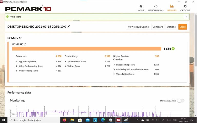
Task: Toggle the Monitoring details switch
Action: click(181, 101)
